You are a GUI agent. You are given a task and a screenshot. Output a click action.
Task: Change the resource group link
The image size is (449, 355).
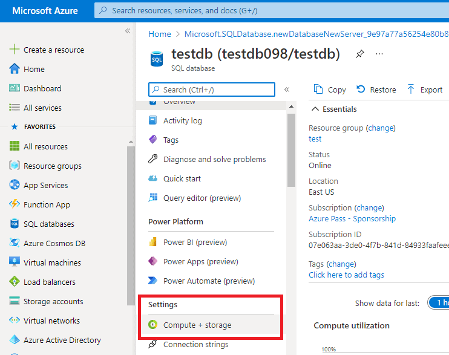click(x=381, y=128)
